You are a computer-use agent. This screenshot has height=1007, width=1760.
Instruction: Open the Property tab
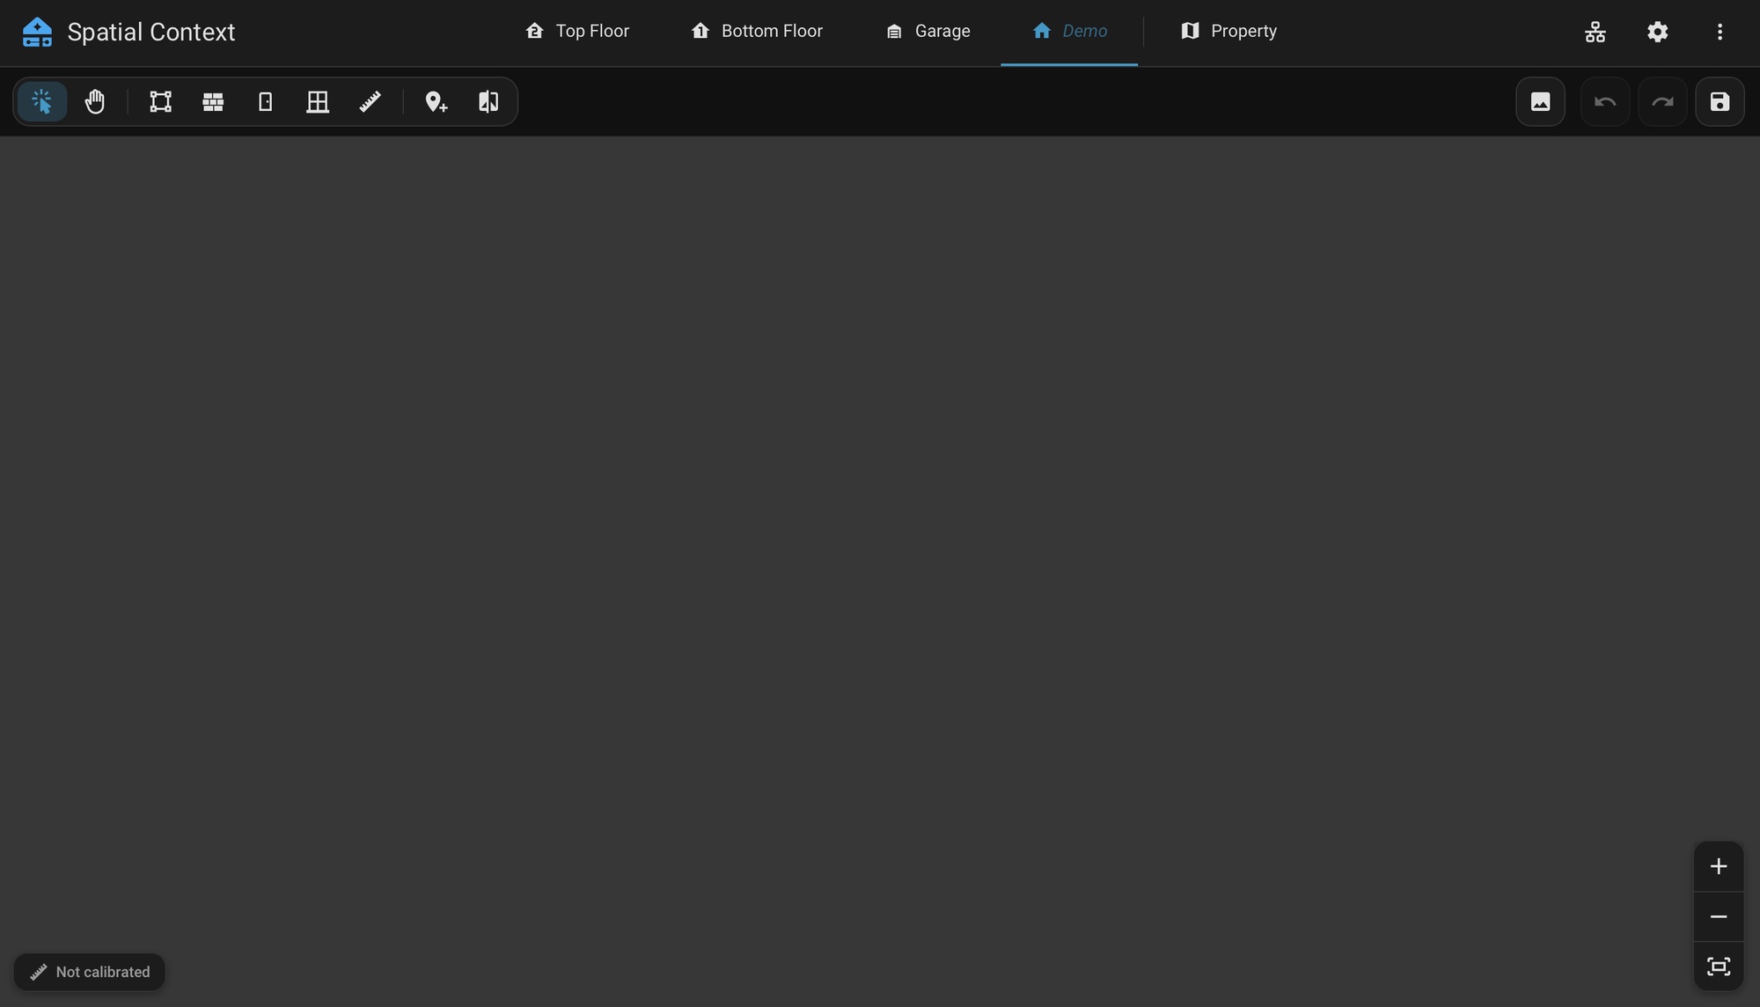pos(1228,32)
